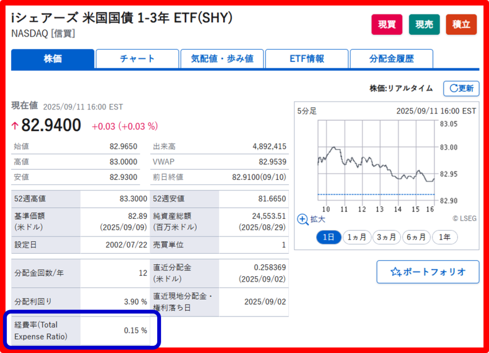Click the 株価:リアルタイム label

[x=401, y=88]
